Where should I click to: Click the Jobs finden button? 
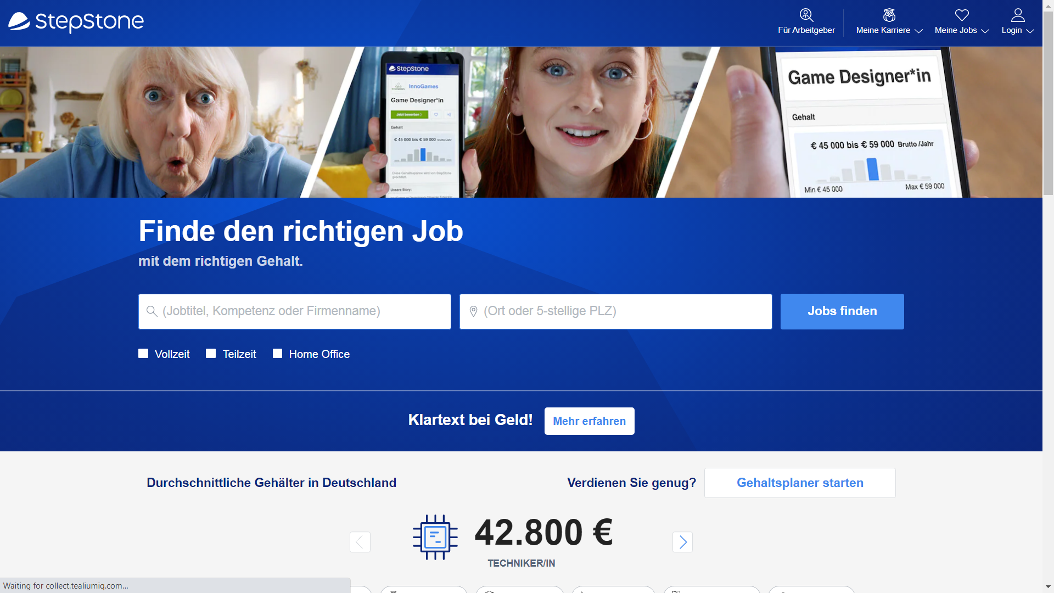(842, 311)
